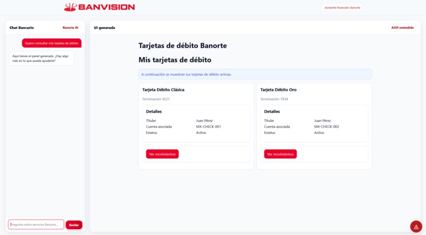The height and width of the screenshot is (235, 426).
Task: Focus the Pregunta sobre servicios Banorte input
Action: tap(36, 224)
